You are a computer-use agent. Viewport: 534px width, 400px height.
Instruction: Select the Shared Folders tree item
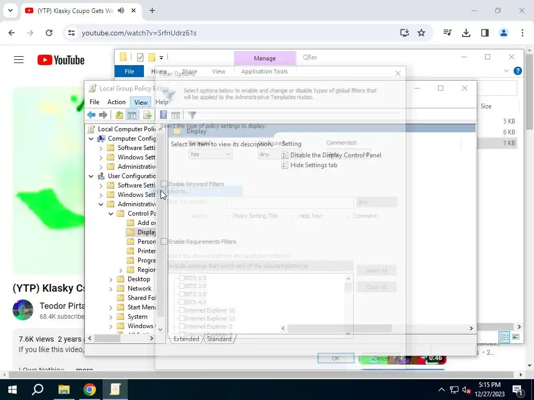point(137,298)
